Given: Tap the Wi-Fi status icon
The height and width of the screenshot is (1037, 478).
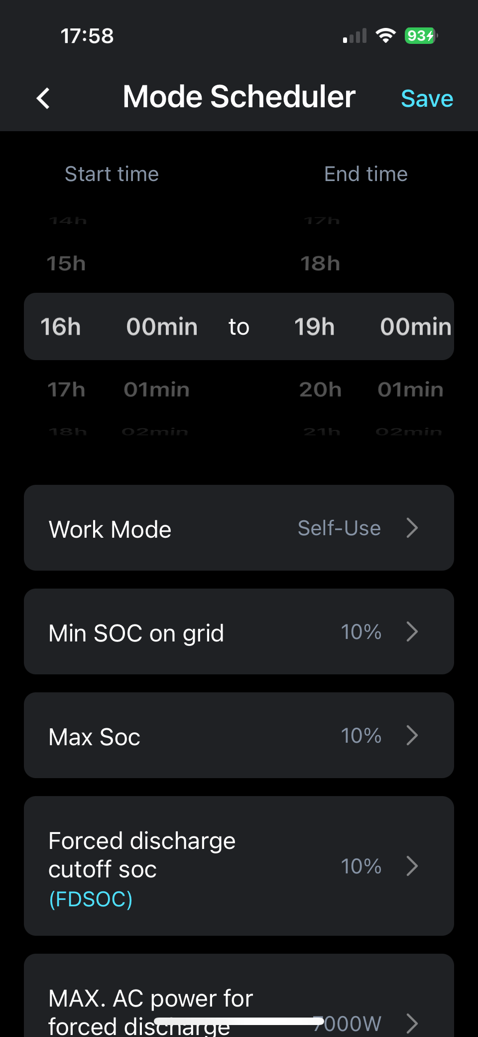Looking at the screenshot, I should pyautogui.click(x=385, y=35).
